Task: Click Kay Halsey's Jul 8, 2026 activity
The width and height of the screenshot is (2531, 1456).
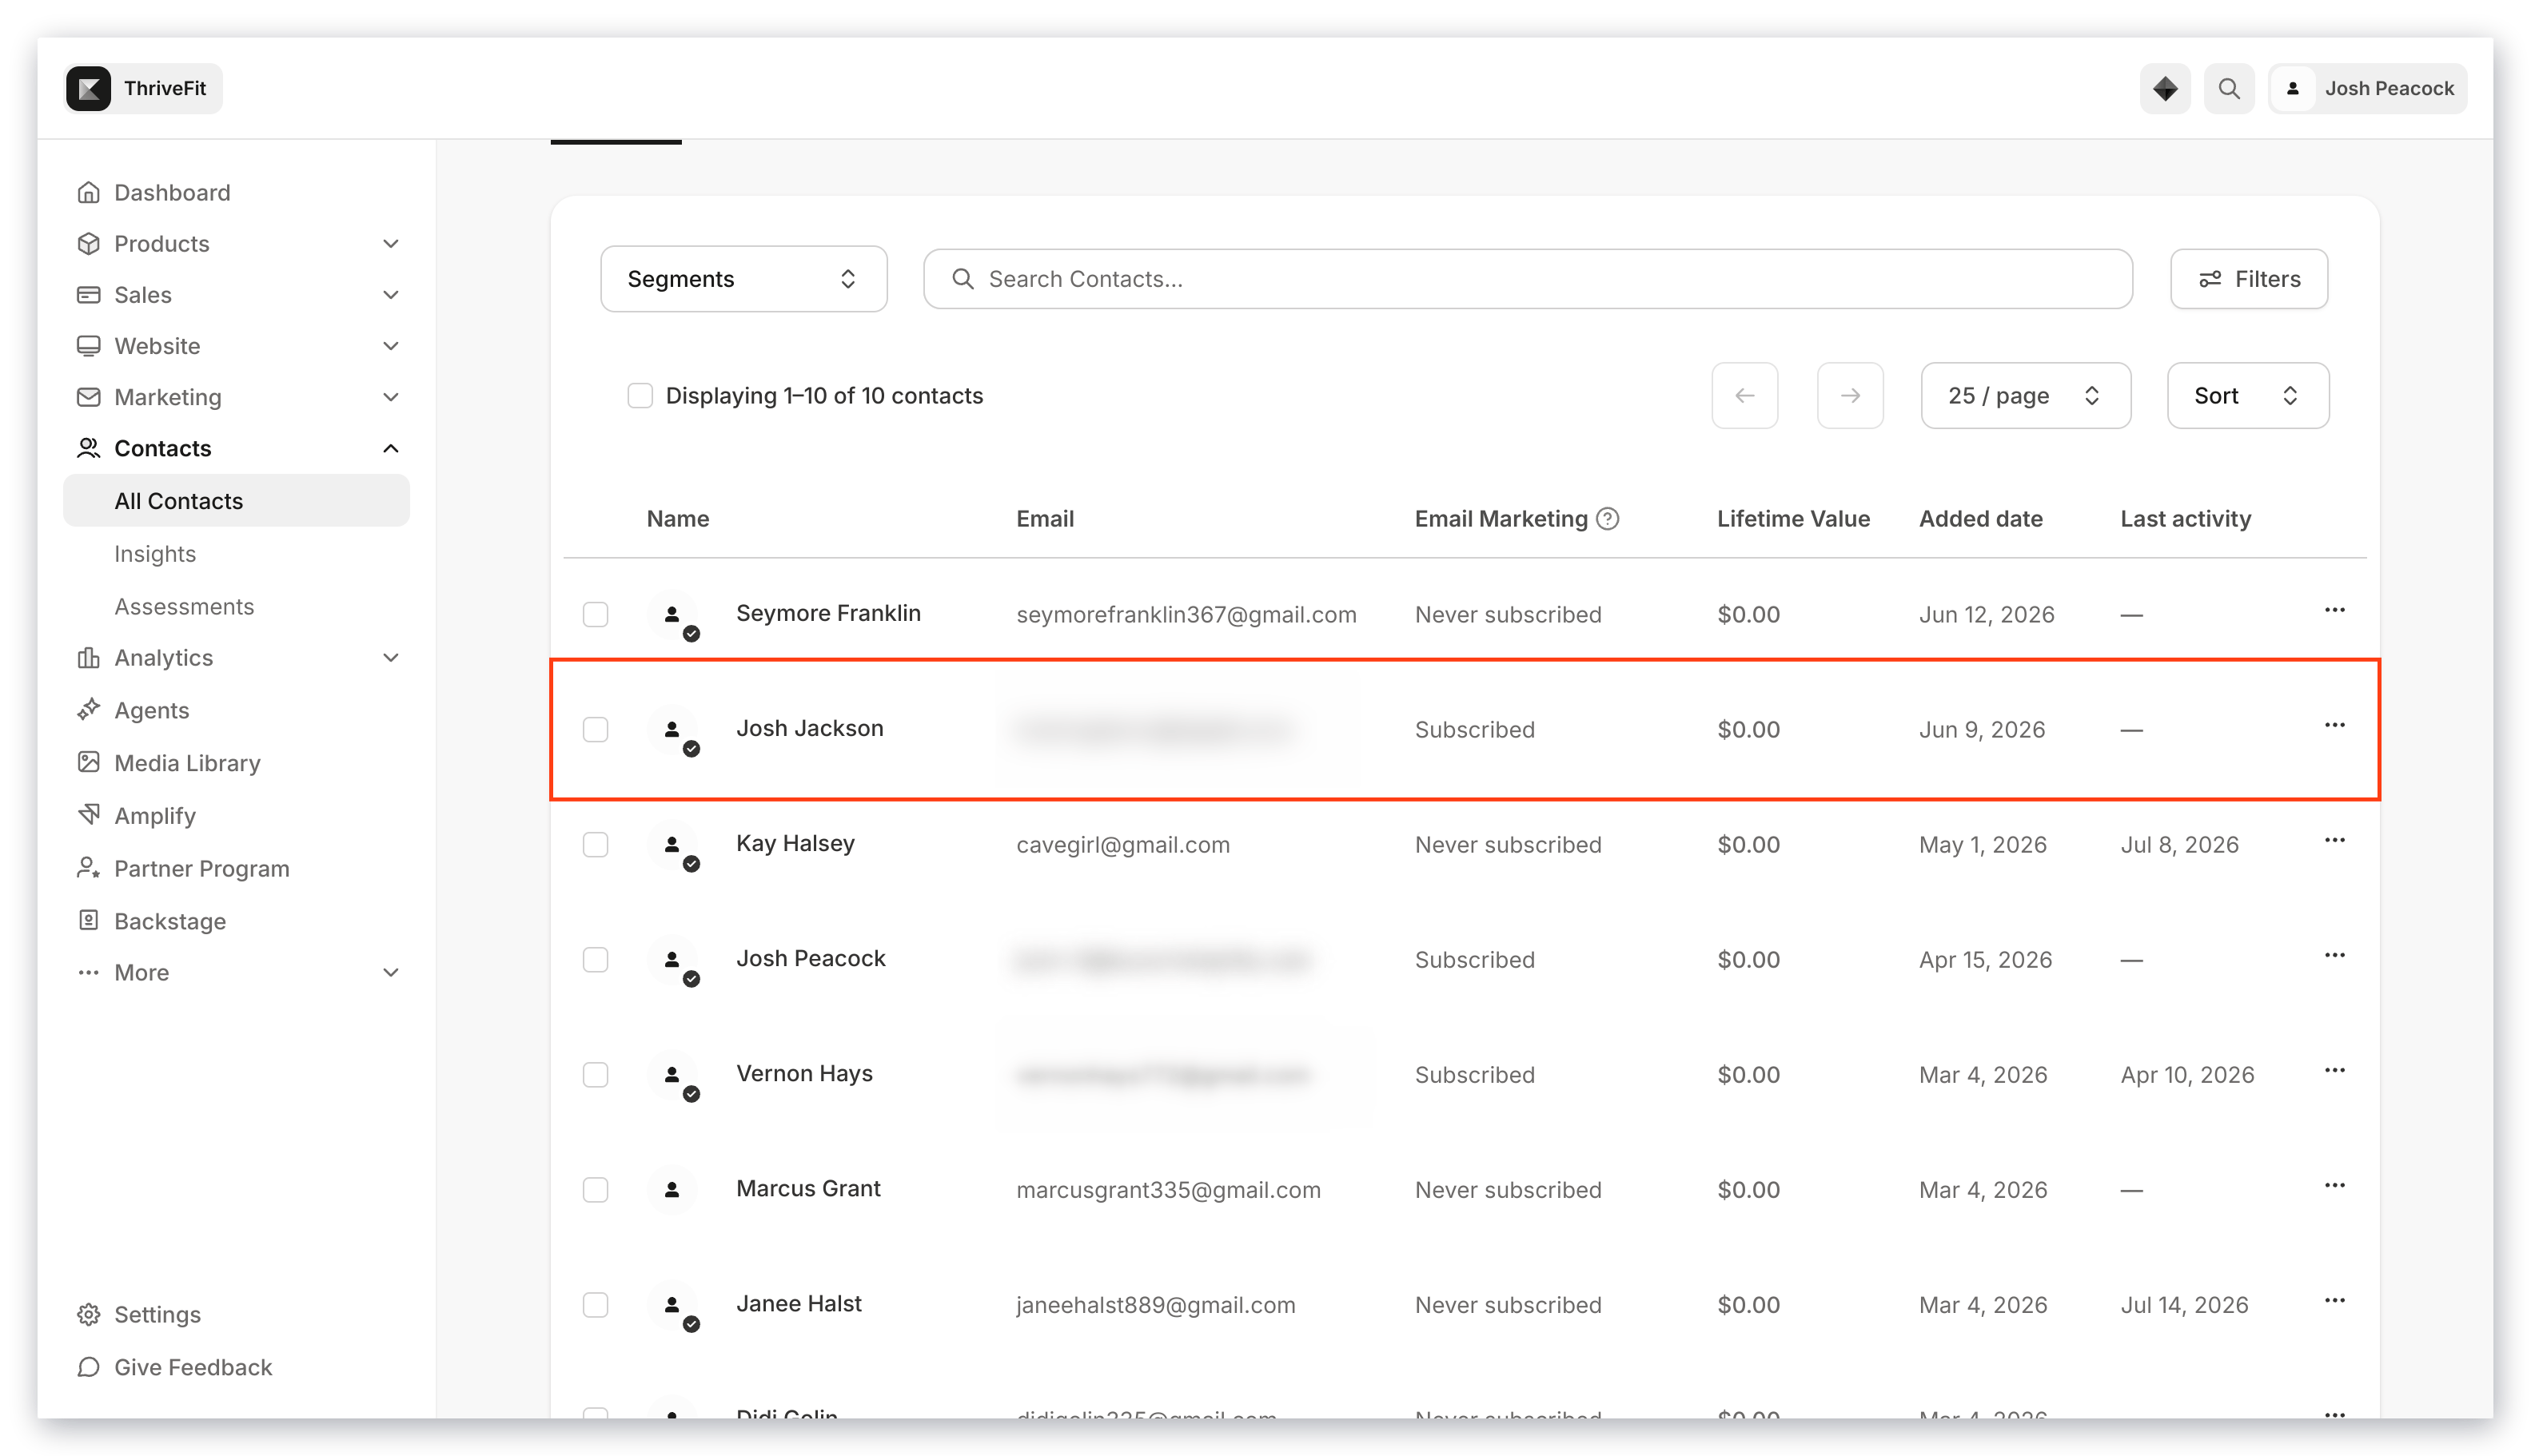Action: 2179,844
